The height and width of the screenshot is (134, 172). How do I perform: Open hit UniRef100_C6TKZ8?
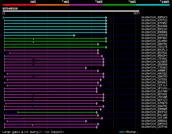pyautogui.click(x=154, y=35)
